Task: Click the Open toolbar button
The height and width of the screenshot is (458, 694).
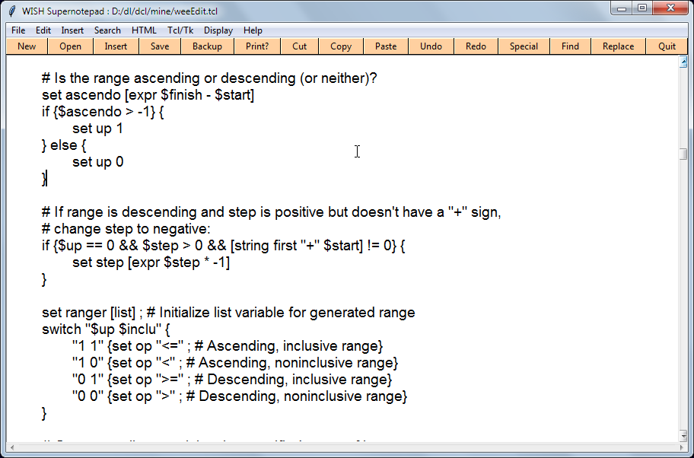Action: click(x=70, y=46)
